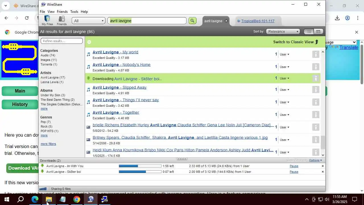Screen dimensions: 364x205
Task: Open Windows Start menu
Action: (x=7, y=199)
